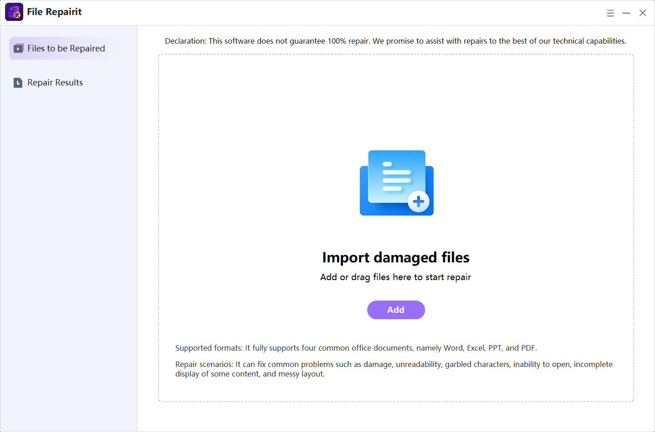Click the repair scenarios description text
The image size is (655, 432).
coord(394,369)
